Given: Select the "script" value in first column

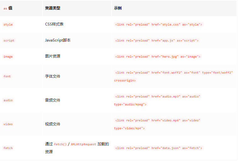Looking at the screenshot, I should pyautogui.click(x=9, y=41).
